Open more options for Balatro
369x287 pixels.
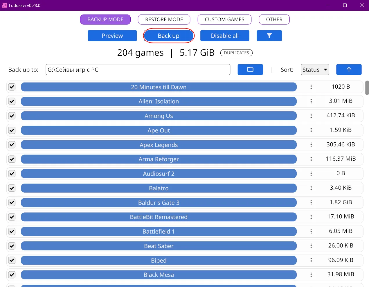pyautogui.click(x=311, y=188)
